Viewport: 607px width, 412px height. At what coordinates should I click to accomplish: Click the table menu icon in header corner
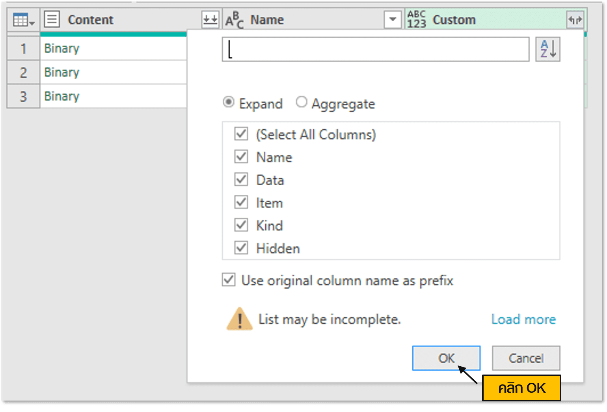point(23,20)
